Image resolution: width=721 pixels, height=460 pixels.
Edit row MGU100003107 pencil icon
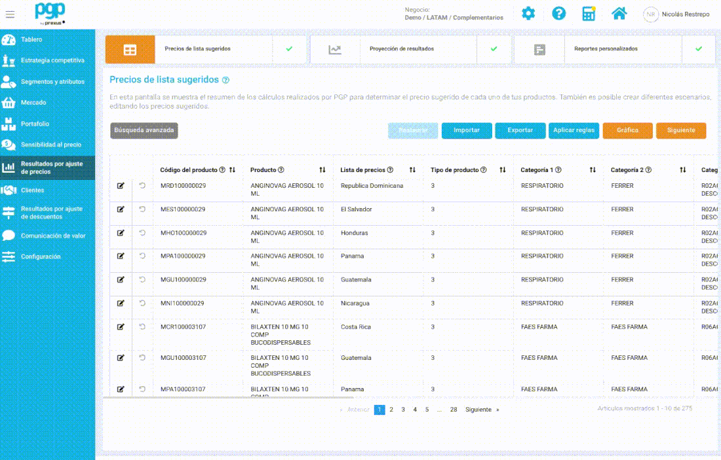(x=121, y=358)
